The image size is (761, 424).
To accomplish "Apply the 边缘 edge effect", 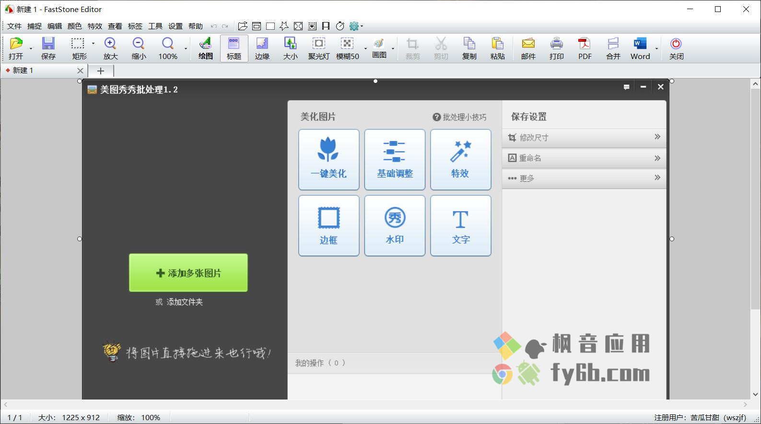I will (262, 48).
